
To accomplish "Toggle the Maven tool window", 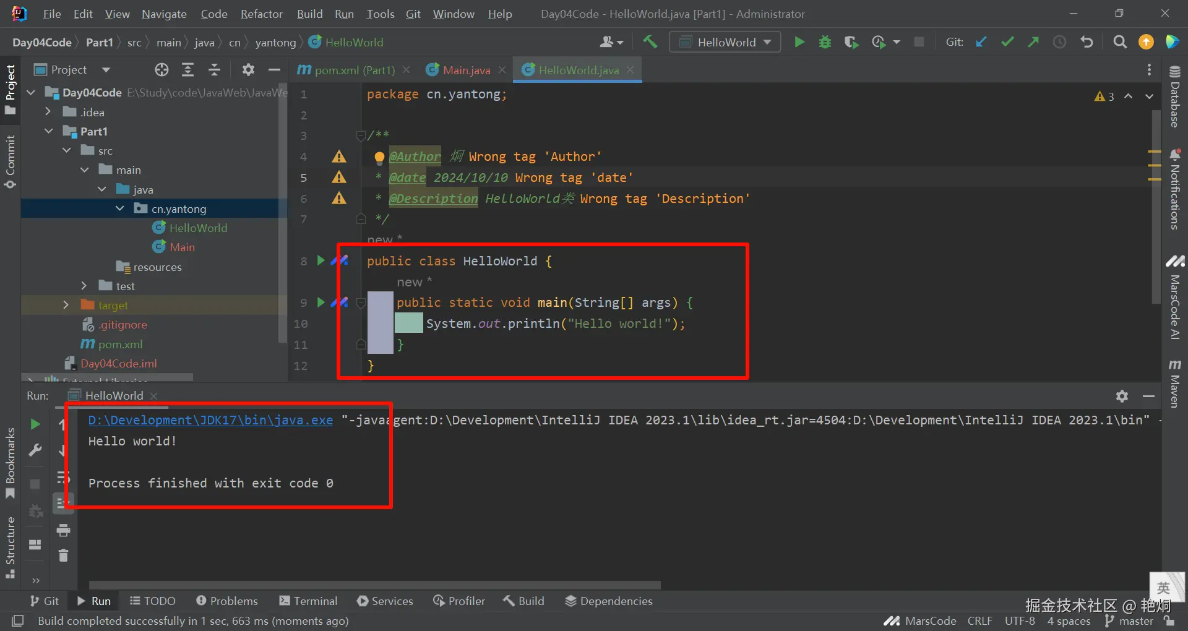I will (x=1174, y=383).
